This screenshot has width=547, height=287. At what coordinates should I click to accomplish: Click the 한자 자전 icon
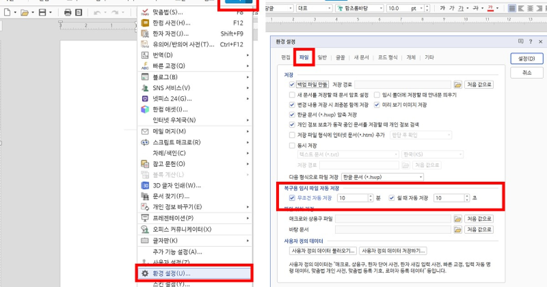click(x=145, y=34)
